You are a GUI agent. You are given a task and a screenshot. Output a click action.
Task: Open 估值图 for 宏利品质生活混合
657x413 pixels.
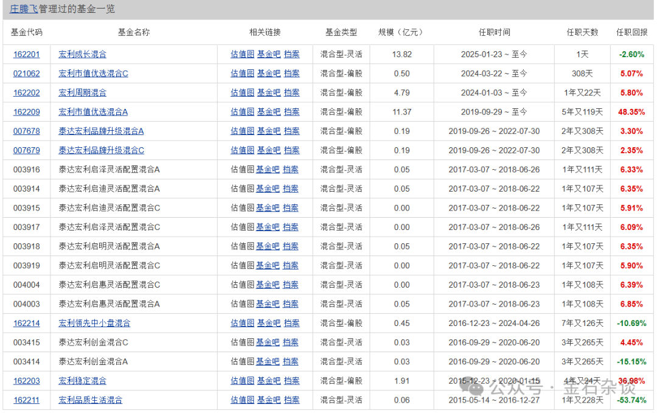tap(242, 400)
